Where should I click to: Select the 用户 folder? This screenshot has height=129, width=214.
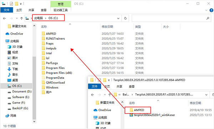47,92
